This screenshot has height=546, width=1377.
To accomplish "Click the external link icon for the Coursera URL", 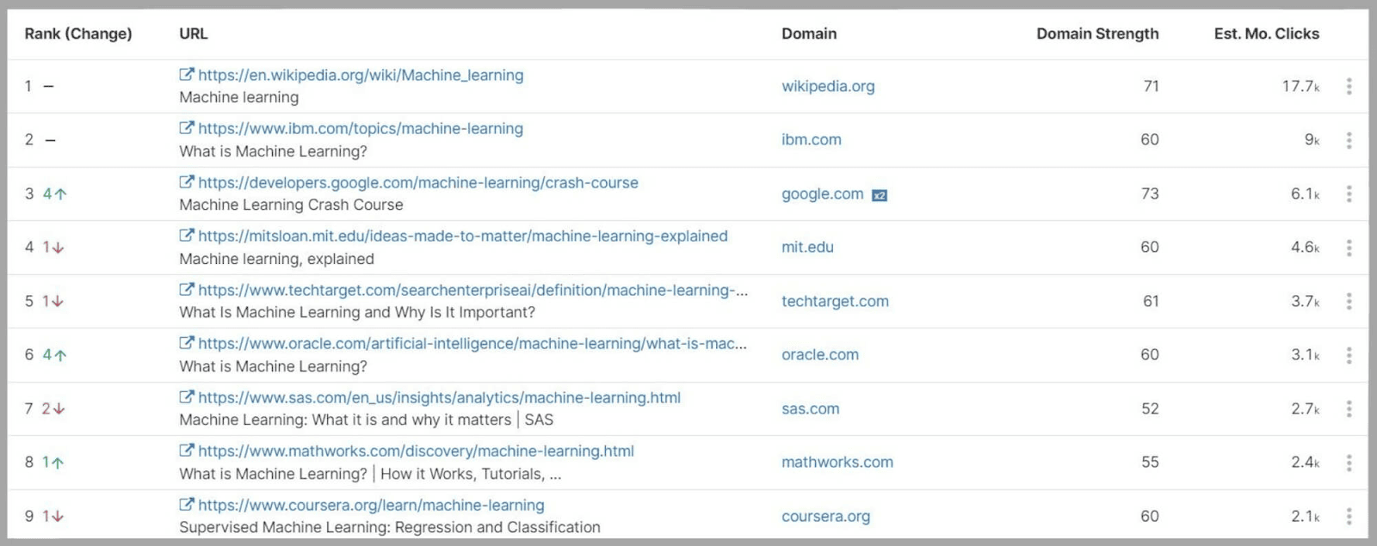I will point(187,505).
